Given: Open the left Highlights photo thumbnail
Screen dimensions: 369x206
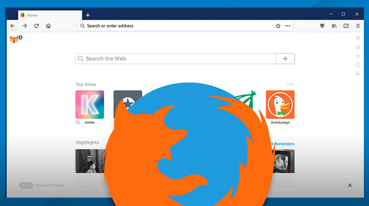Looking at the screenshot, I should click(90, 161).
